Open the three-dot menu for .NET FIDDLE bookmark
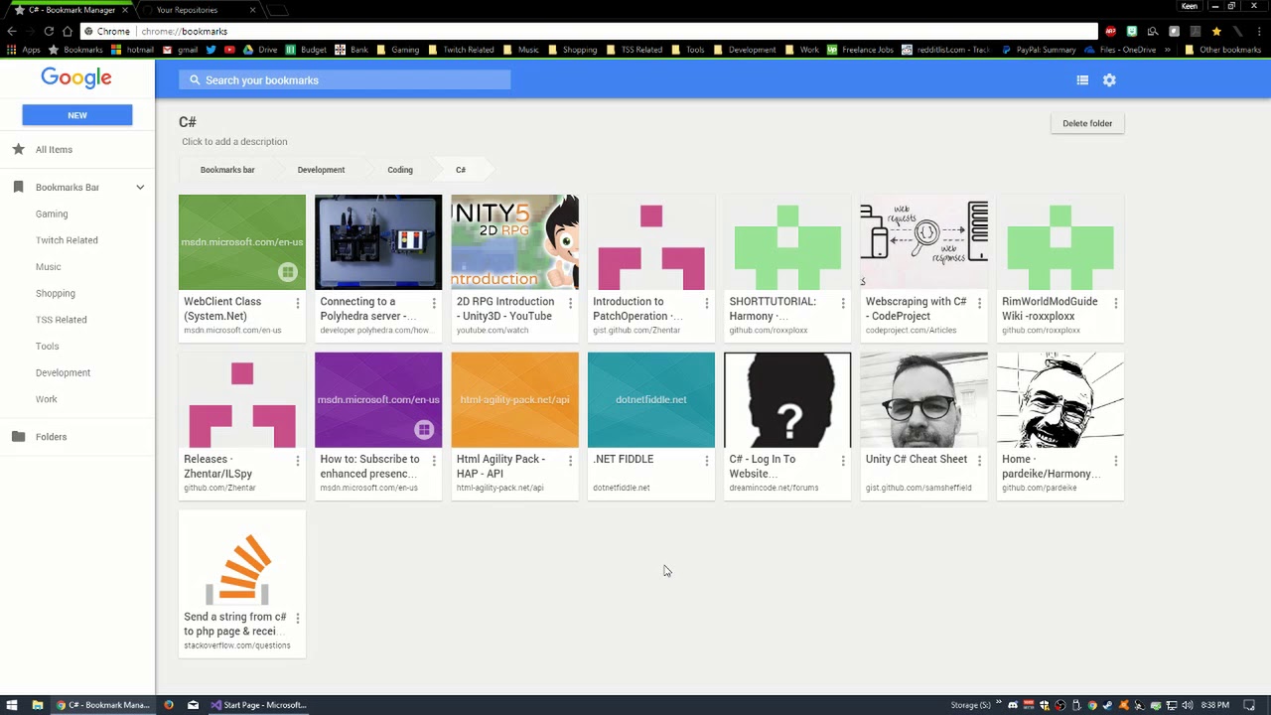1271x715 pixels. point(706,461)
